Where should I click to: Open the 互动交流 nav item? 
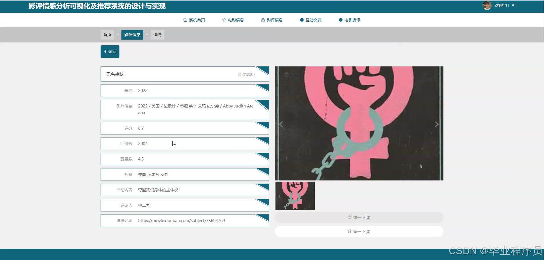tap(311, 20)
